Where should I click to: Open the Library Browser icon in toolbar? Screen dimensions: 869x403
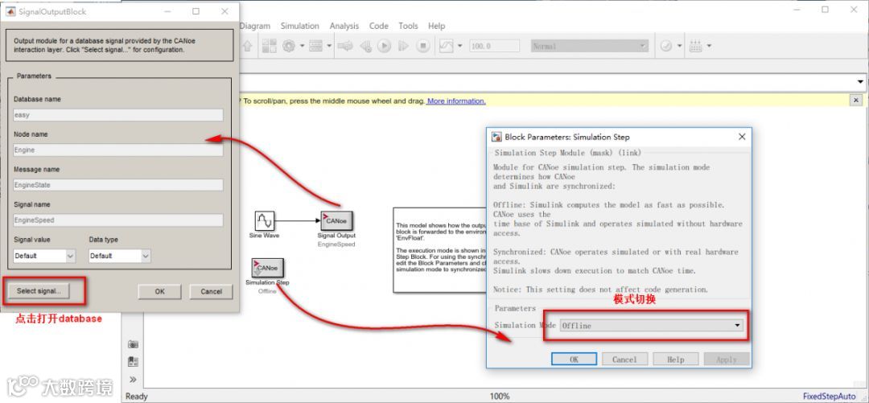(x=270, y=47)
